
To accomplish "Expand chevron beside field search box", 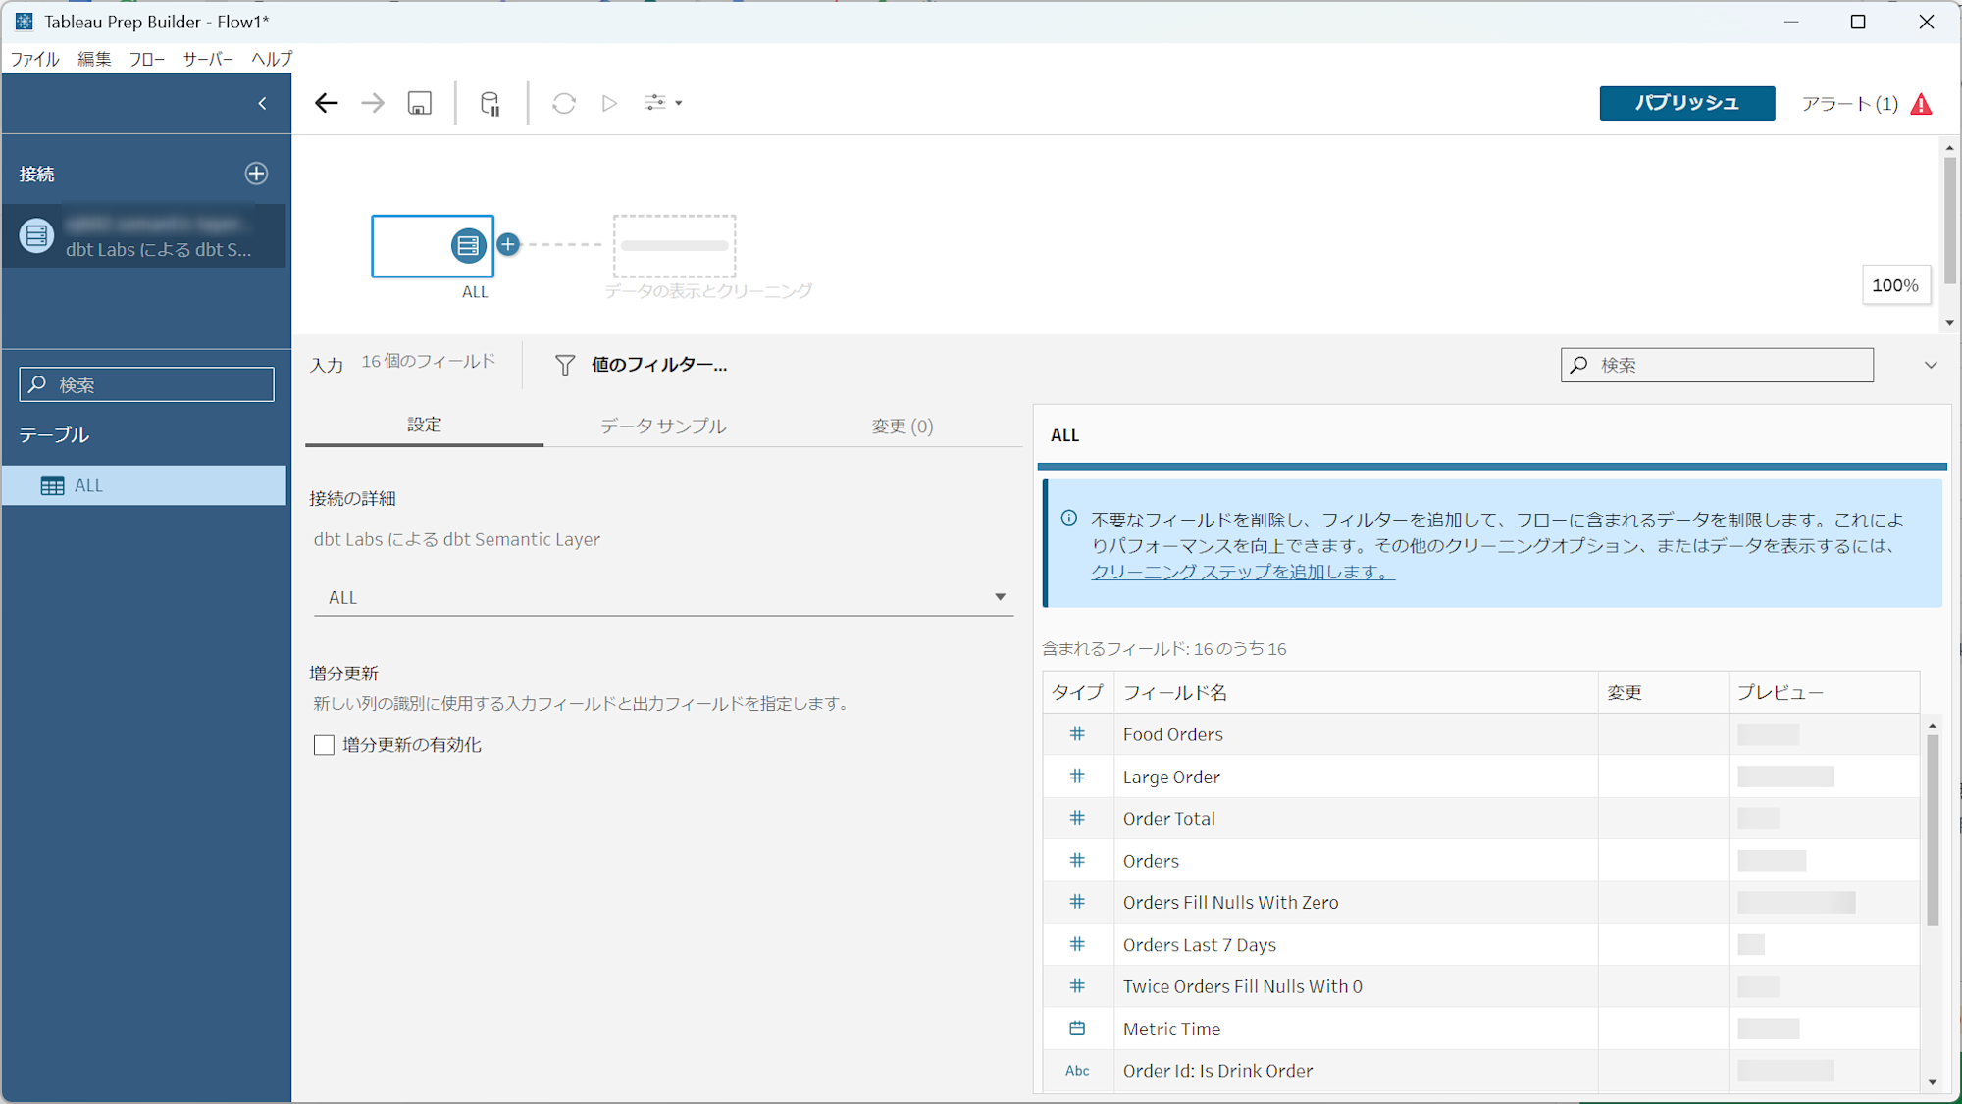I will (x=1930, y=365).
